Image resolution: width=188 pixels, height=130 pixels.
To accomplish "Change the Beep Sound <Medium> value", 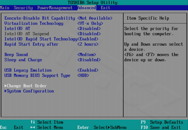I will pos(87,55).
